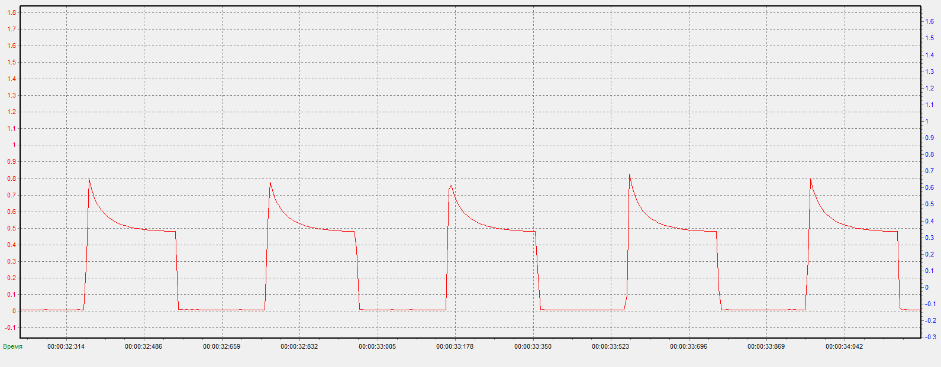Click the red 1.2 left axis value
This screenshot has height=367, width=941.
pos(11,112)
